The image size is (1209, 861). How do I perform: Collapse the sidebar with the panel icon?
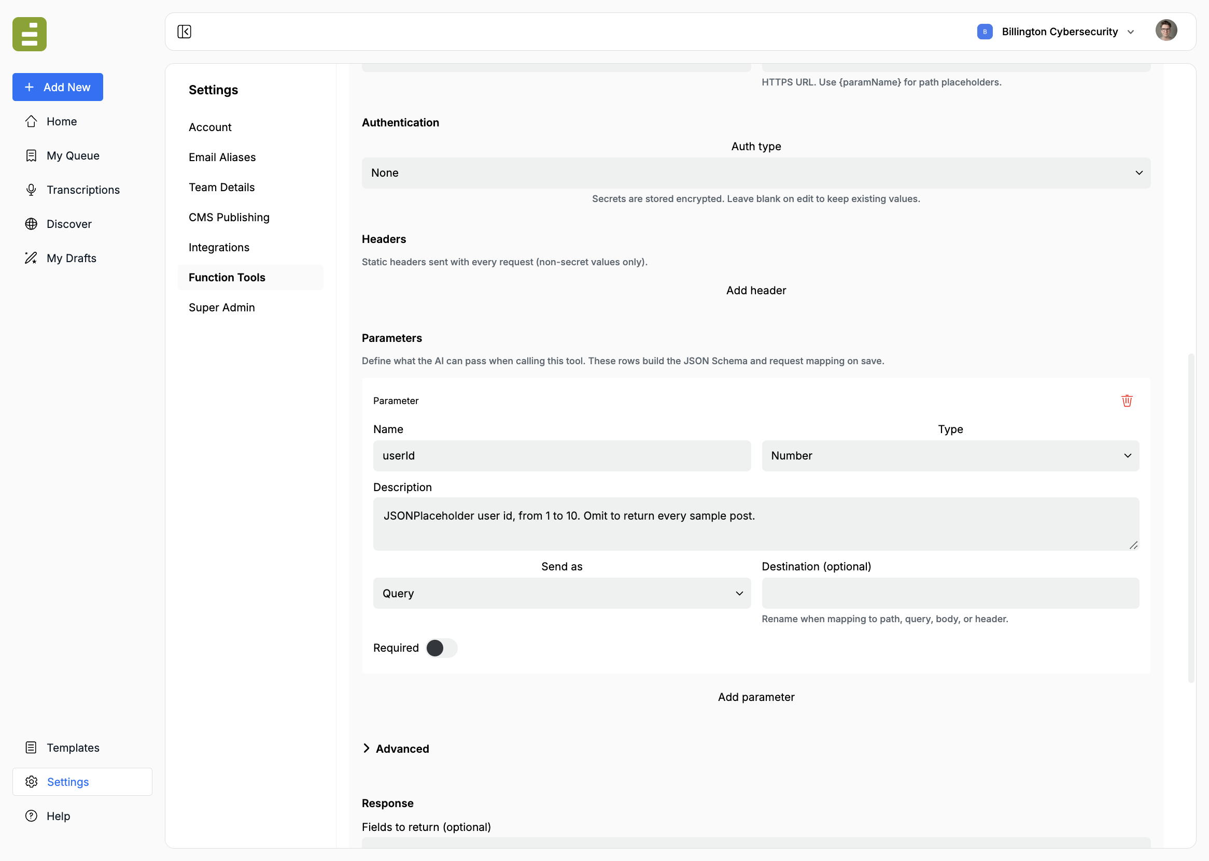pyautogui.click(x=184, y=31)
